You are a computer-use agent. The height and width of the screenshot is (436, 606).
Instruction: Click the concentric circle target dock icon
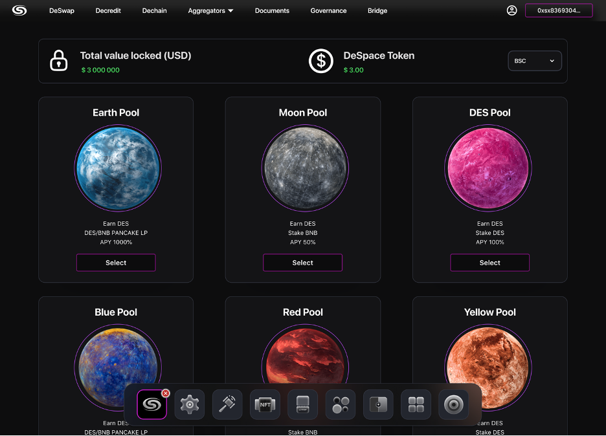click(x=453, y=405)
